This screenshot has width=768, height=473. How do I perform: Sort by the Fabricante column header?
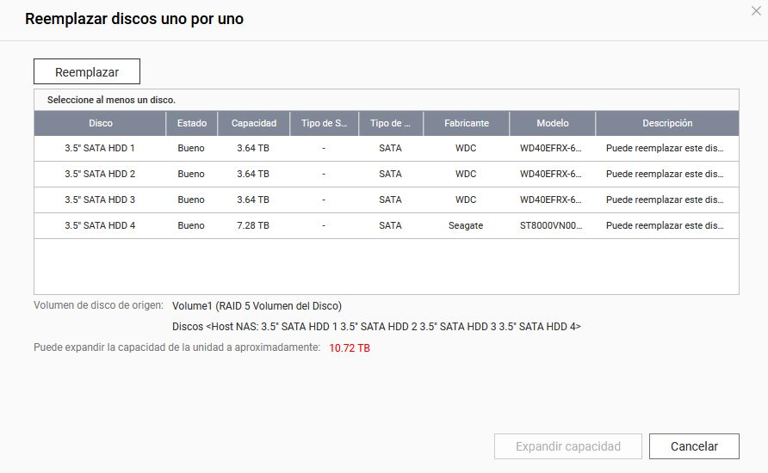click(x=466, y=123)
